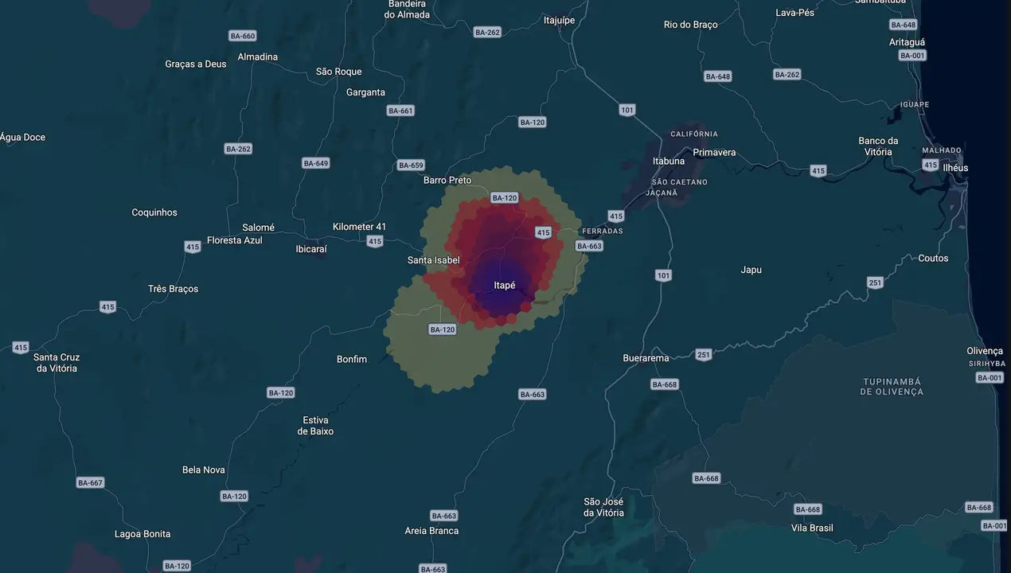This screenshot has height=573, width=1011.
Task: Click the São José da Vitória label
Action: 604,507
